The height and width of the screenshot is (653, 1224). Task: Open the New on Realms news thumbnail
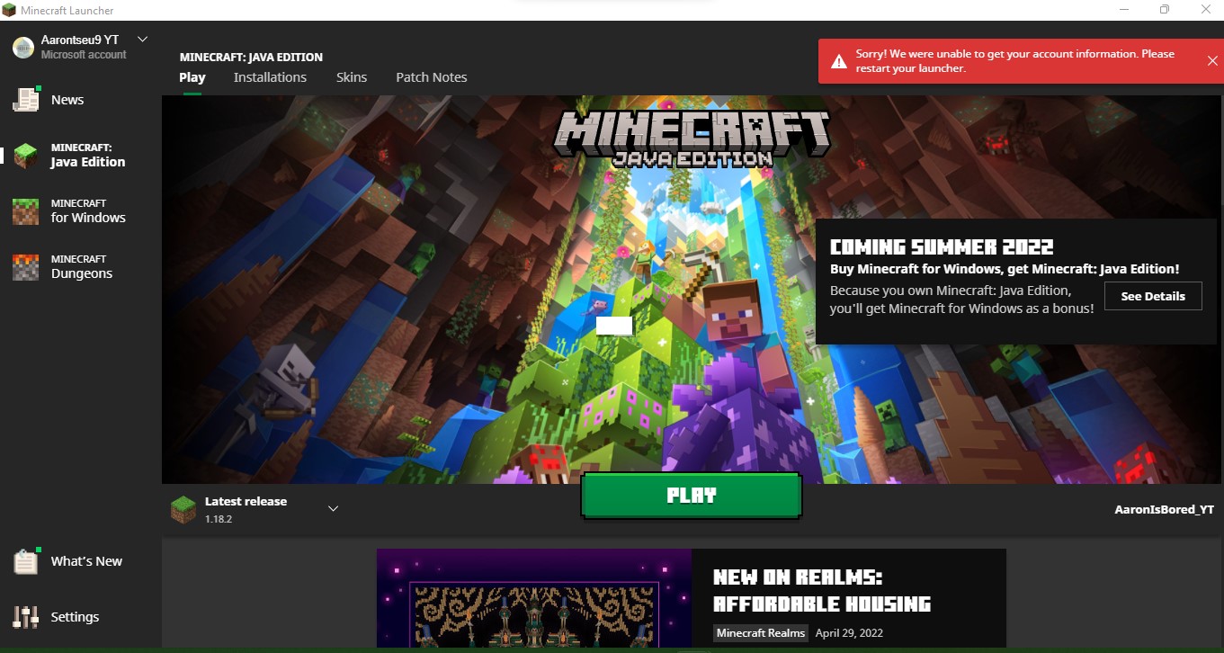coord(534,598)
